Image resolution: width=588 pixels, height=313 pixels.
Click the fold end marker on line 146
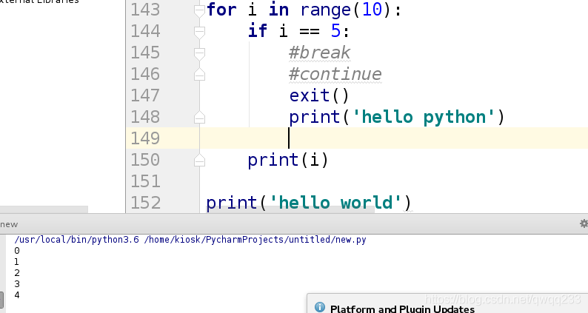coord(199,75)
